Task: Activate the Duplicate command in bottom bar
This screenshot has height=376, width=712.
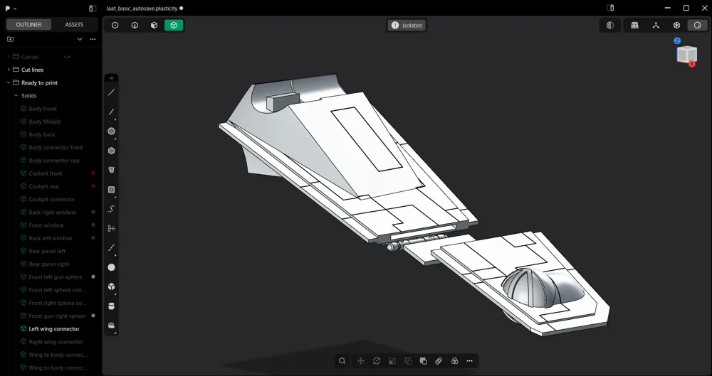Action: [408, 361]
